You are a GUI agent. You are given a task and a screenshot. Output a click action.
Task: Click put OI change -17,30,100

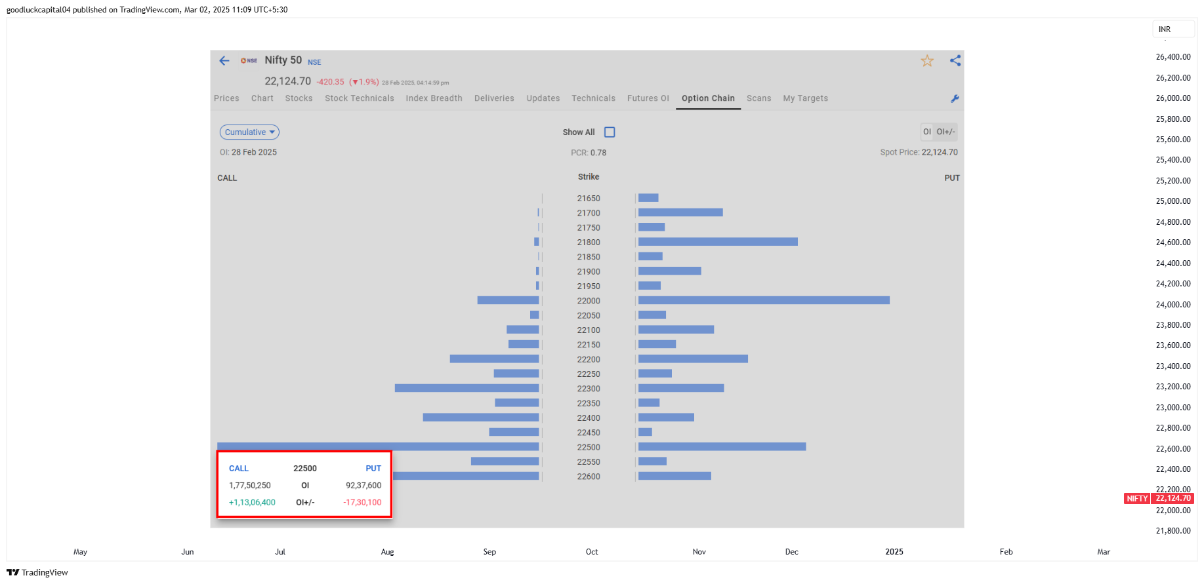click(x=362, y=503)
